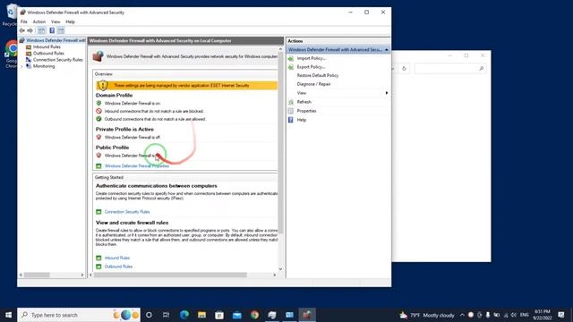Click the green icon beside Firewall Properties link

click(x=98, y=166)
